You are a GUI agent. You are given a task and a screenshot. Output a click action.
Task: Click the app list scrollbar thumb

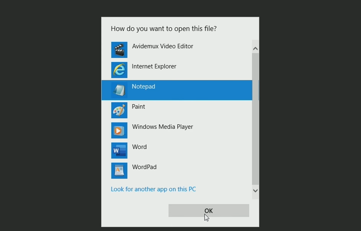coord(255,119)
